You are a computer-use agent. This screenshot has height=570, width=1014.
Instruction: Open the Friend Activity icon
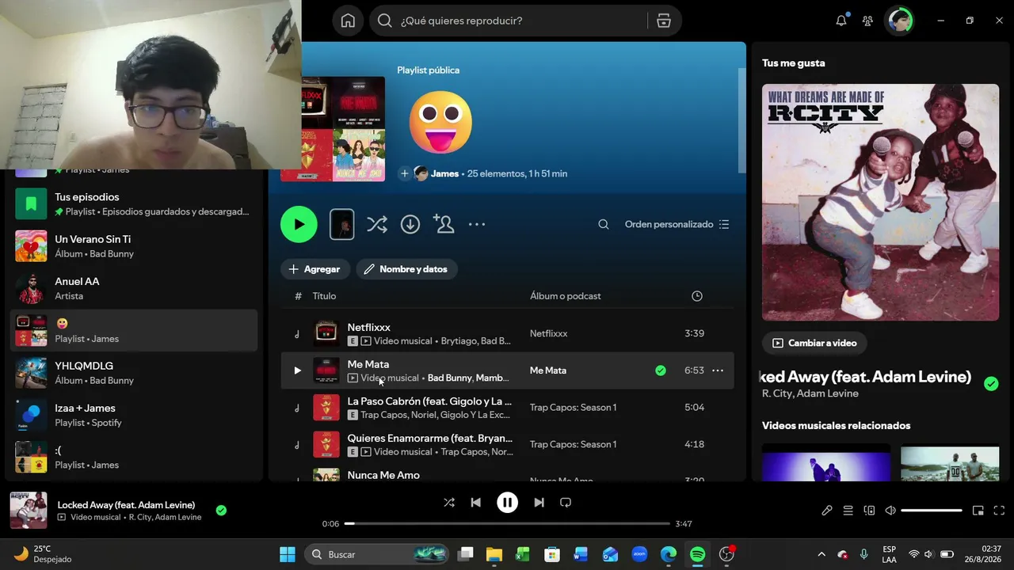pos(868,21)
